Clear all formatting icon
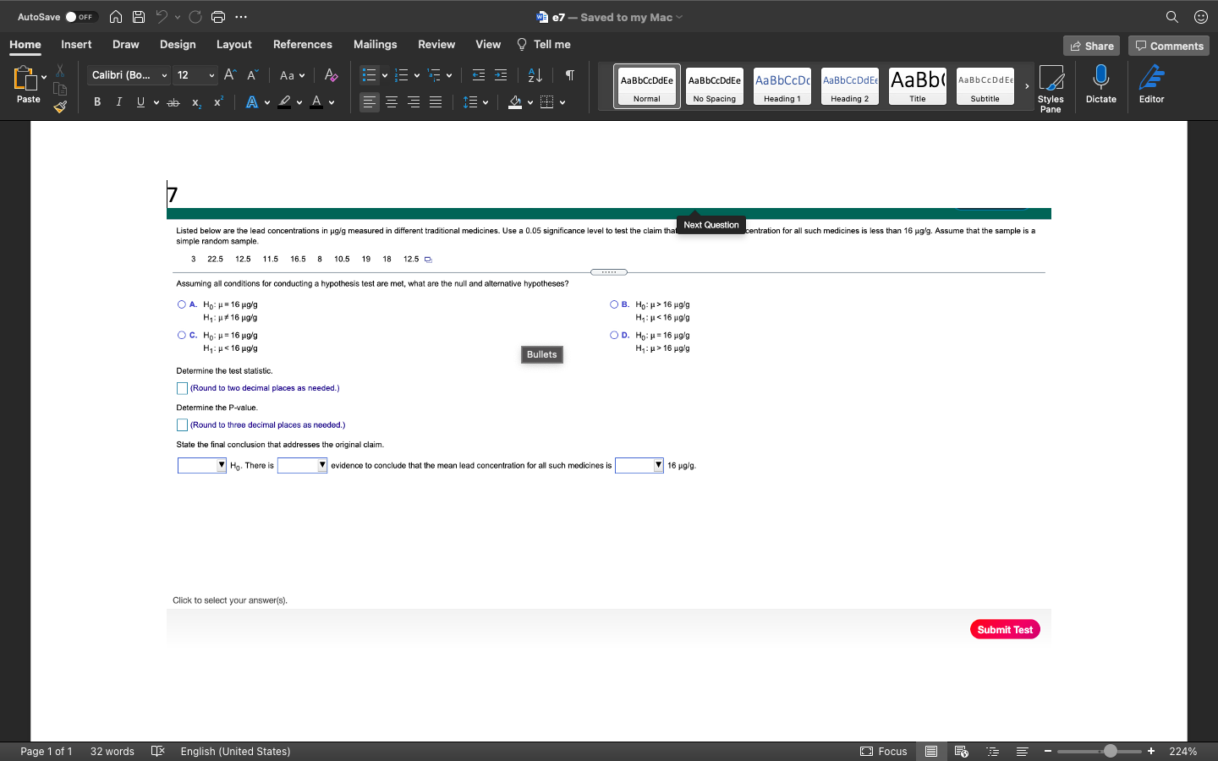Viewport: 1218px width, 761px height. click(332, 75)
